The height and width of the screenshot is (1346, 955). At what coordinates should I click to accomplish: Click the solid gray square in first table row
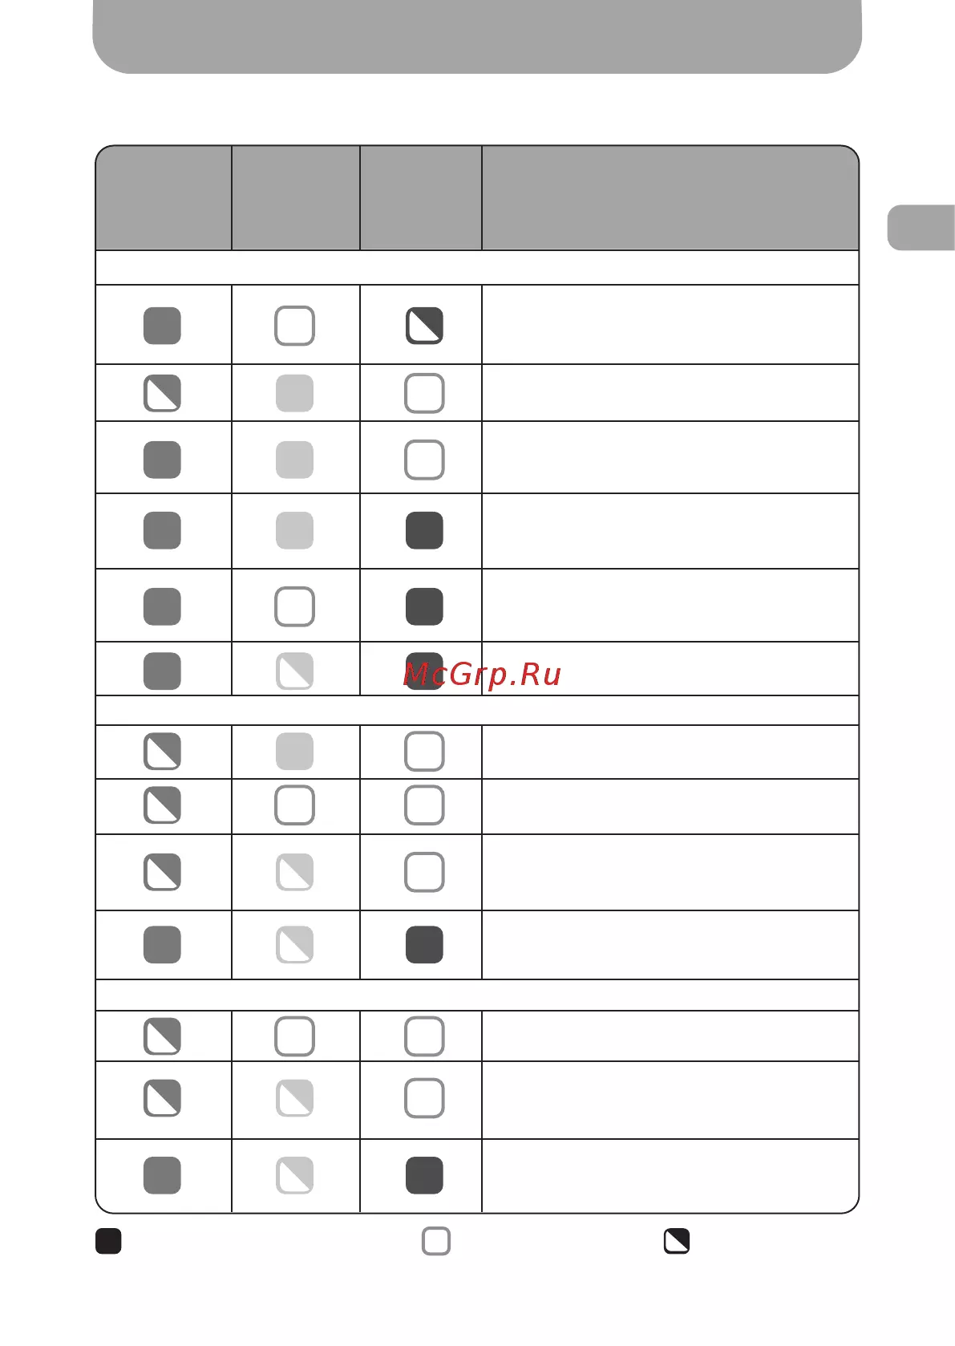point(162,326)
